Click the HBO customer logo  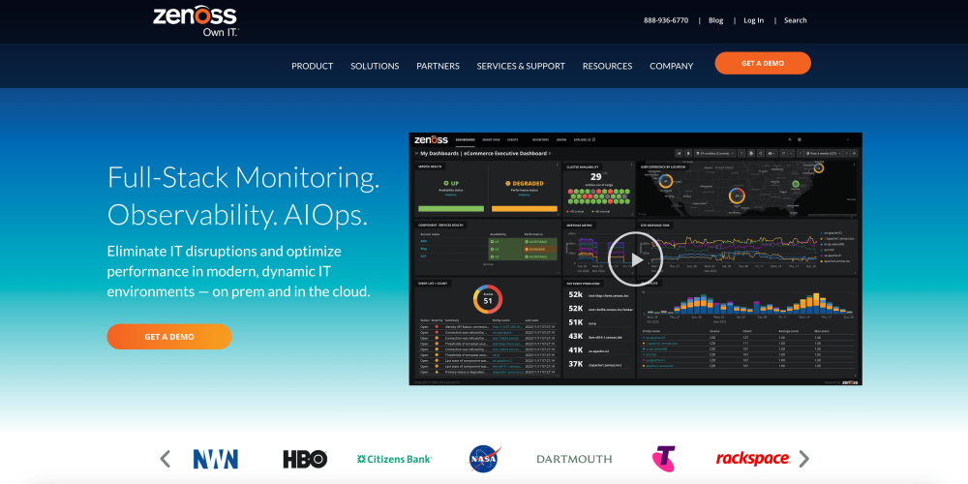coord(305,459)
